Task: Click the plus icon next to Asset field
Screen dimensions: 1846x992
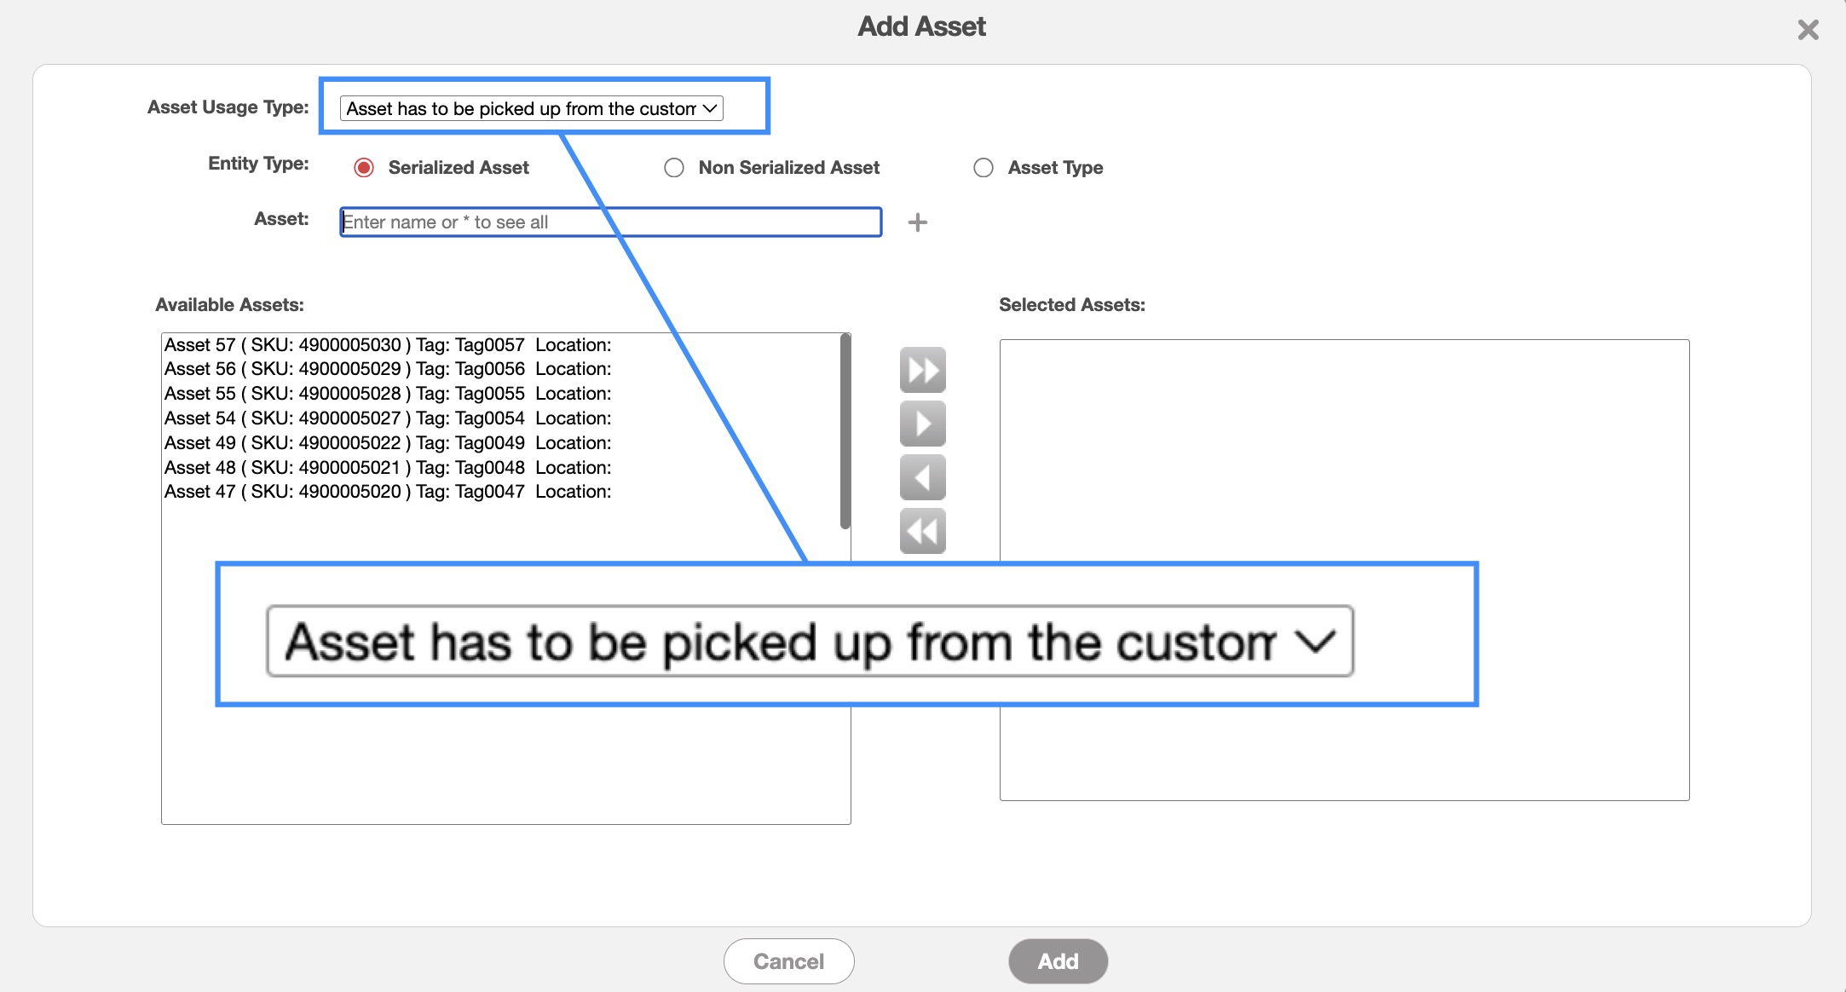Action: tap(917, 222)
